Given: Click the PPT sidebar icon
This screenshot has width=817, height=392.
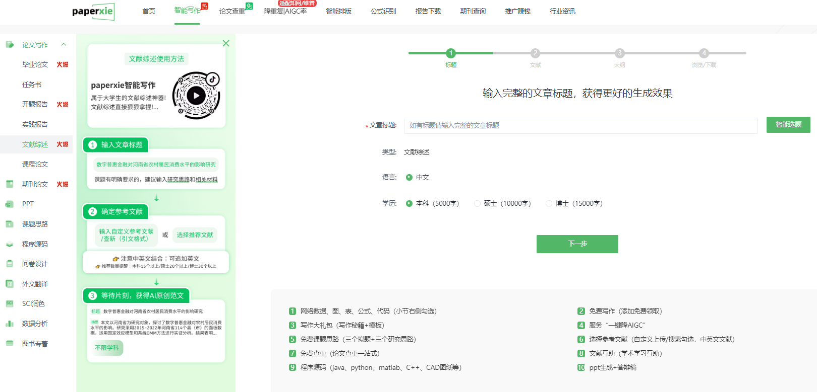Looking at the screenshot, I should point(10,204).
